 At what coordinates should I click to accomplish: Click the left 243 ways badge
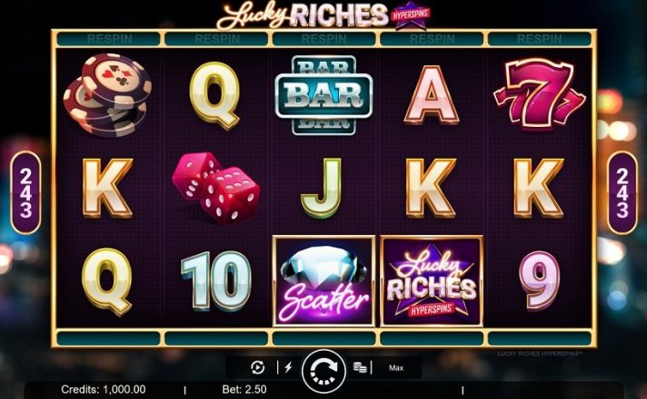(25, 193)
